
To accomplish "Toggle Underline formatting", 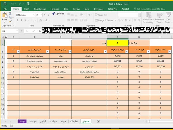I will click(25, 20).
